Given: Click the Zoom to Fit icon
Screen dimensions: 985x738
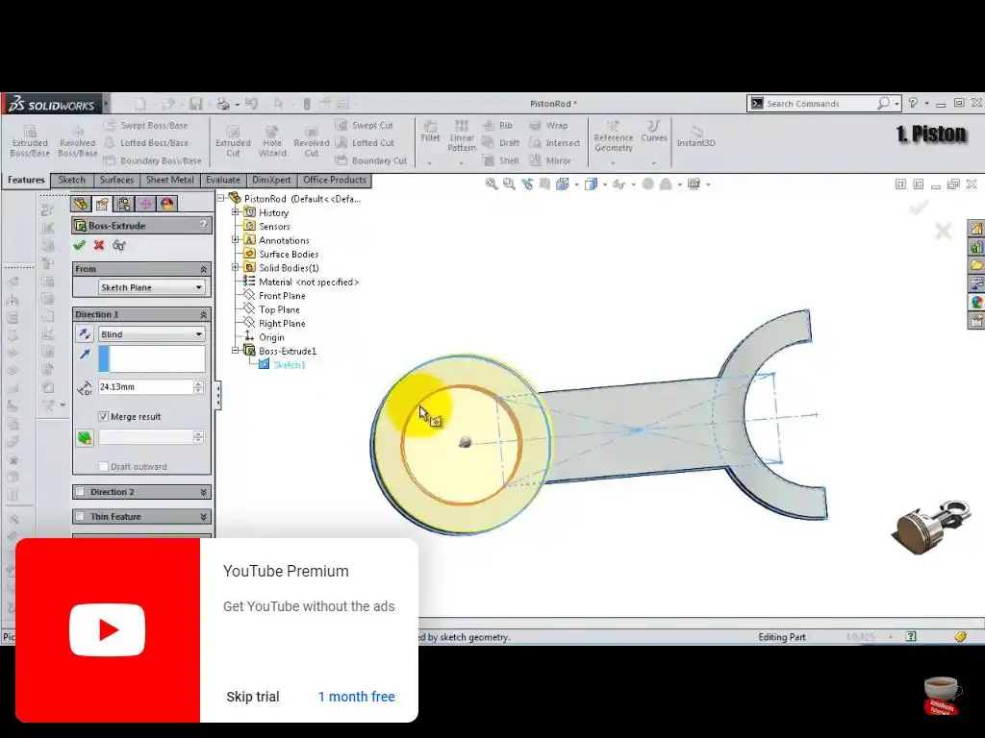Looking at the screenshot, I should (492, 184).
